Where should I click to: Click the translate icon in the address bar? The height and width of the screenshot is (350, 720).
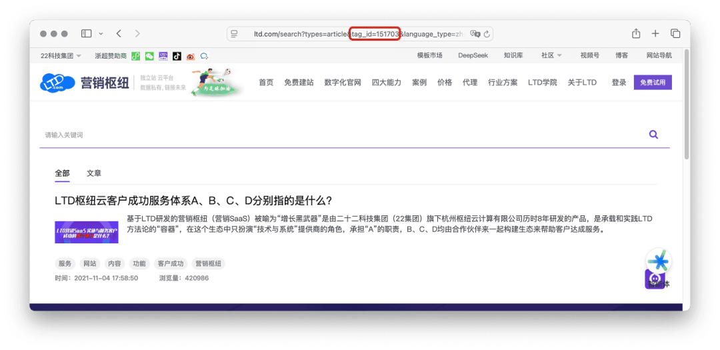tap(475, 34)
